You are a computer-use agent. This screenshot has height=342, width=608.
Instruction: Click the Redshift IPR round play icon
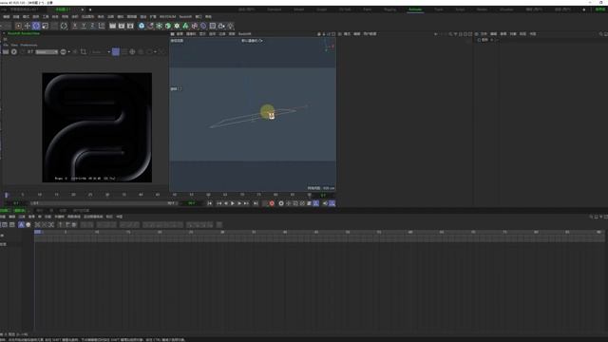14,51
